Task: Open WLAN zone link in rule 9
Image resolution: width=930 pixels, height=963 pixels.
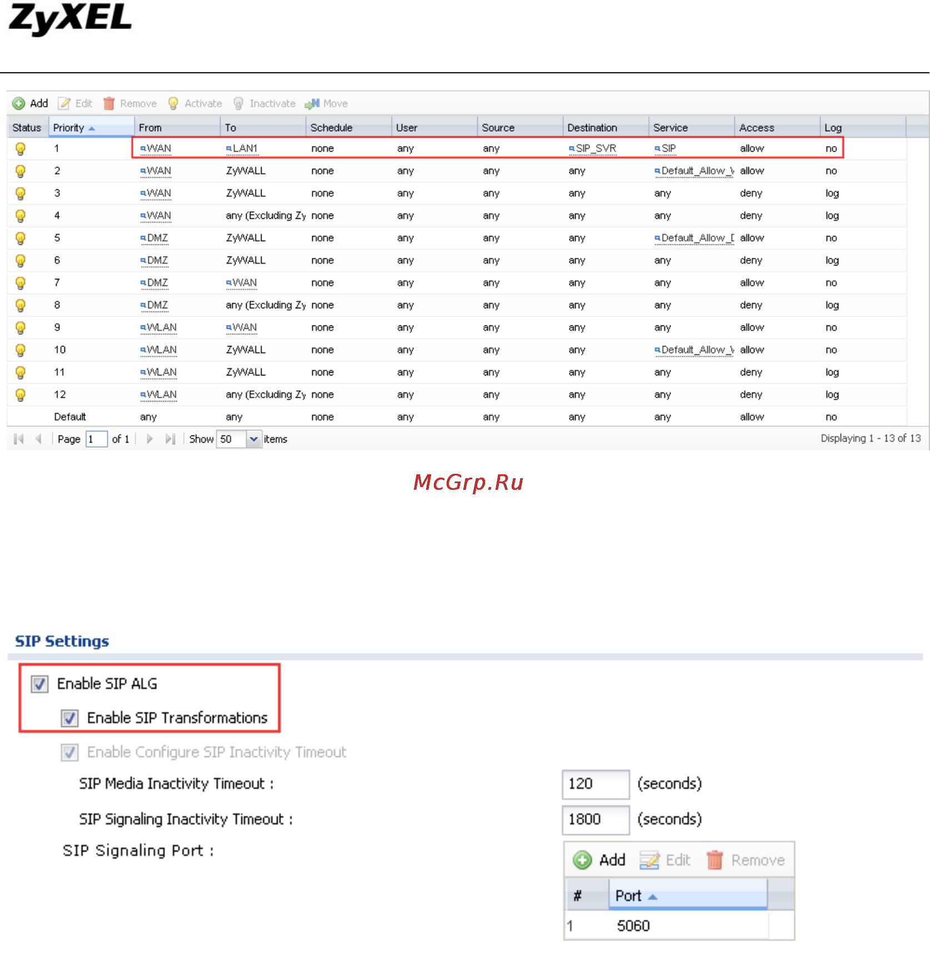Action: click(x=159, y=328)
